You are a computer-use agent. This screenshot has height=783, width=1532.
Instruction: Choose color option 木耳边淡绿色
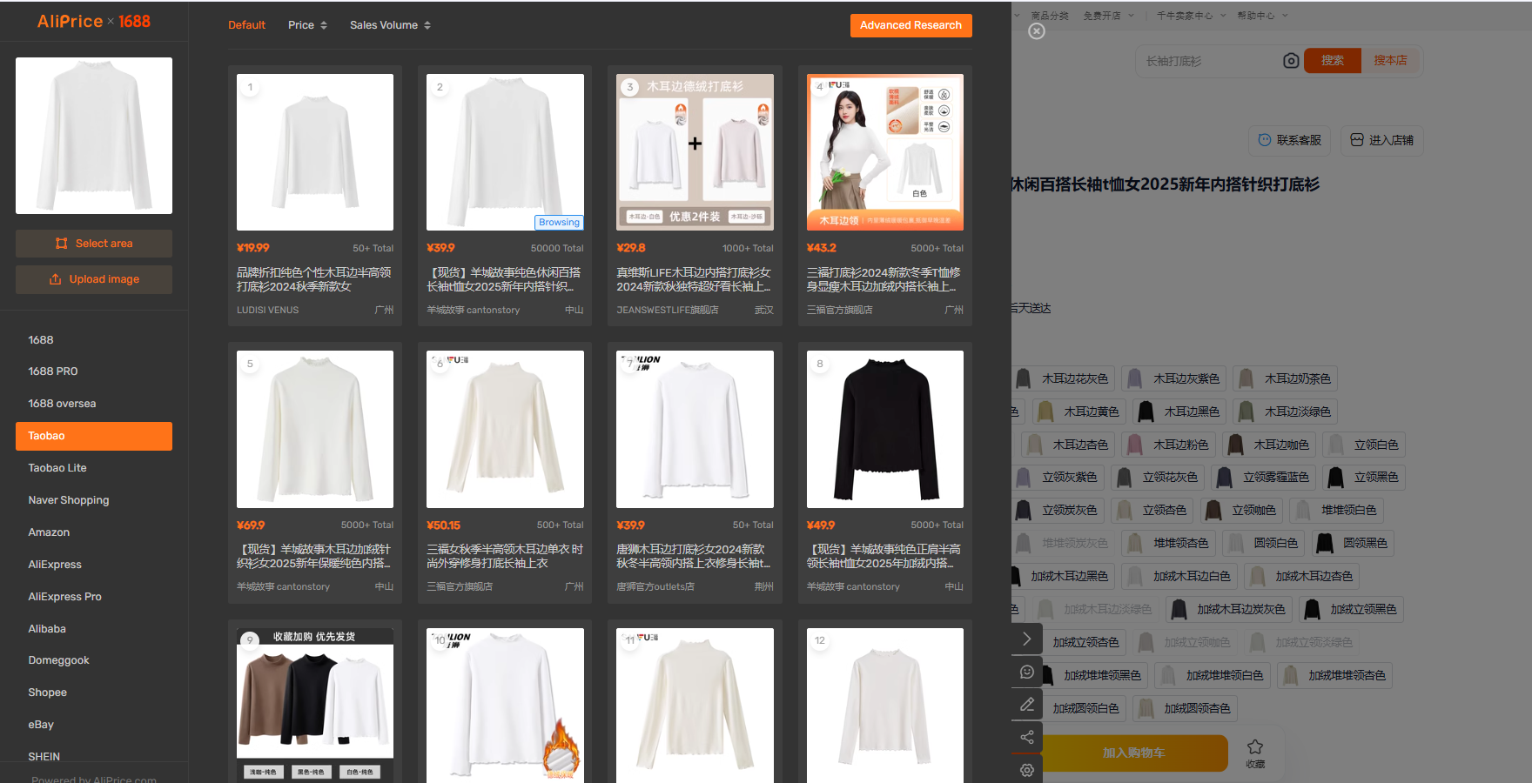click(x=1286, y=412)
